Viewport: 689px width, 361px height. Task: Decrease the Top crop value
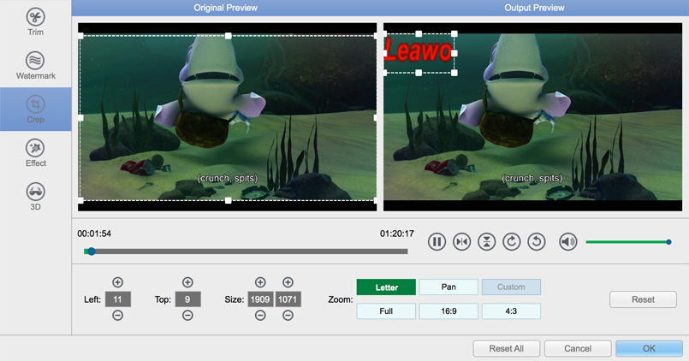tap(187, 316)
